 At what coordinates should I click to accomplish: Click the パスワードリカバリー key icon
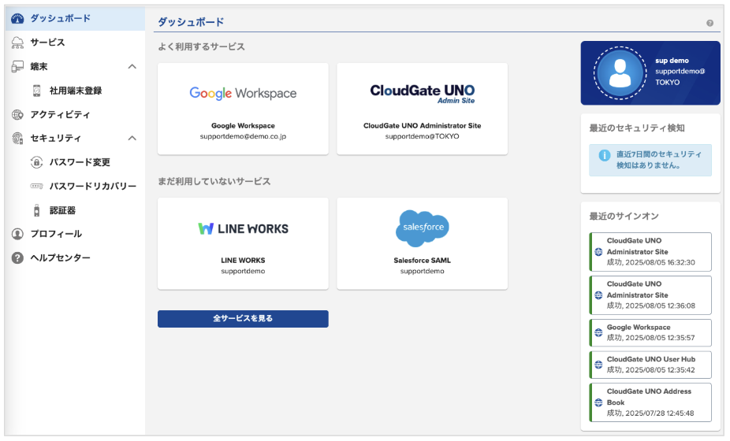(x=37, y=186)
